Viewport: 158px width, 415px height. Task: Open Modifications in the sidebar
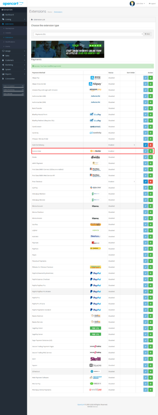13,42
